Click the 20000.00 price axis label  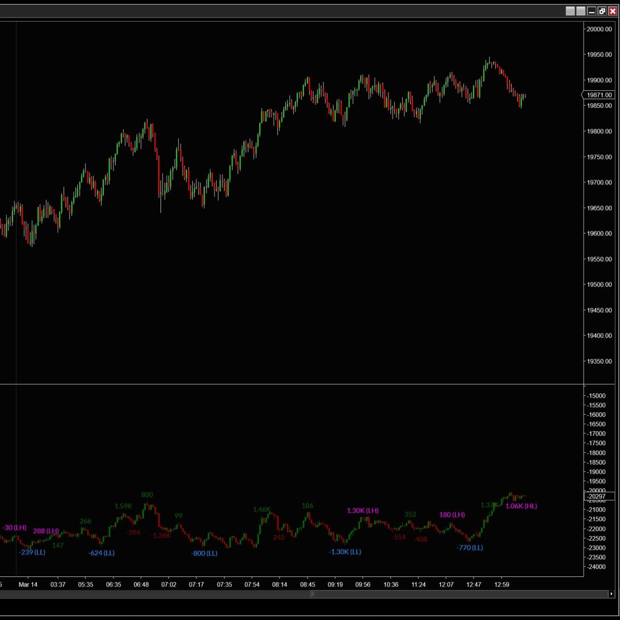(x=600, y=29)
